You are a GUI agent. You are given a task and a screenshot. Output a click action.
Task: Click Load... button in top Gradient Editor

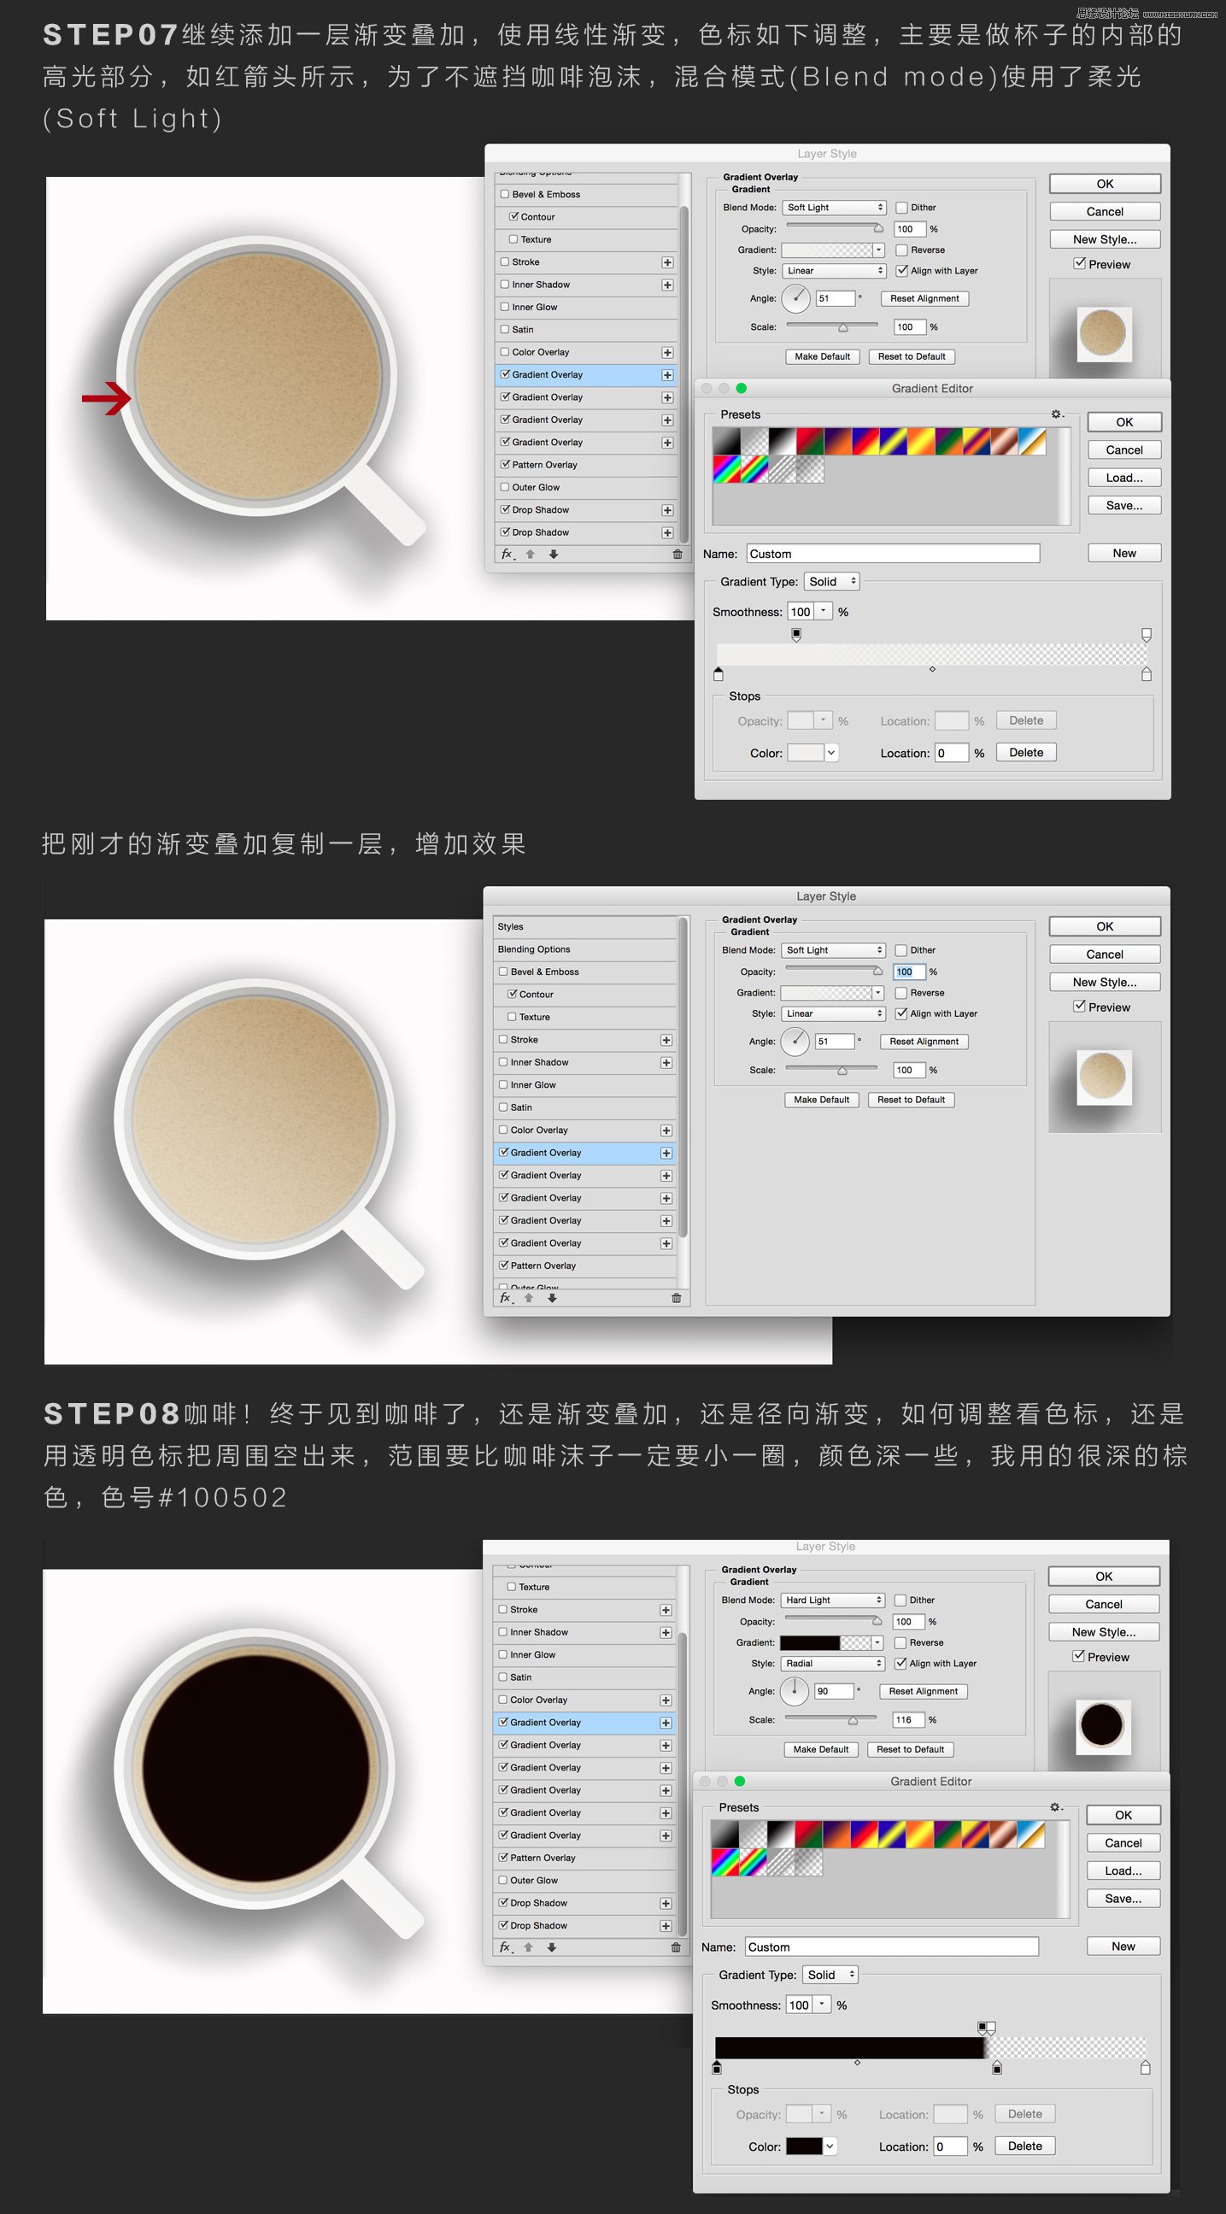pyautogui.click(x=1123, y=477)
